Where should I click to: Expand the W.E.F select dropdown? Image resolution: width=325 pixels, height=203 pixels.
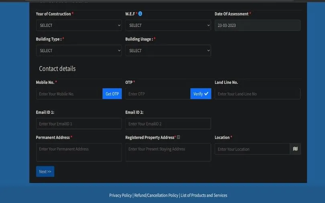tap(168, 25)
